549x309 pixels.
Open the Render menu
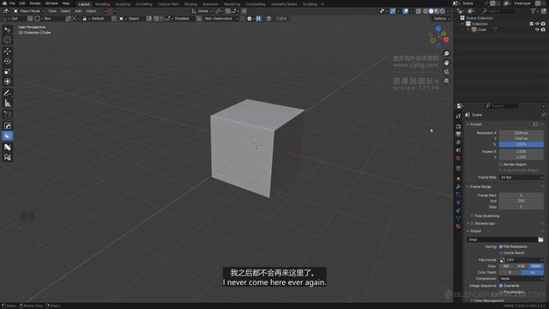pos(35,3)
